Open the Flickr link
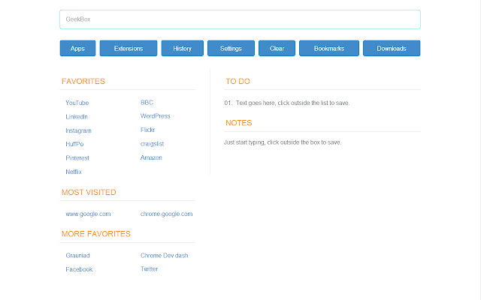This screenshot has width=481, height=300. pyautogui.click(x=147, y=130)
